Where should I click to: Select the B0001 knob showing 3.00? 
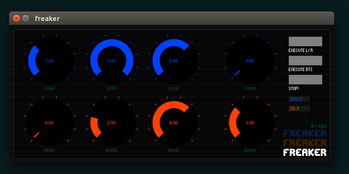(x=250, y=123)
